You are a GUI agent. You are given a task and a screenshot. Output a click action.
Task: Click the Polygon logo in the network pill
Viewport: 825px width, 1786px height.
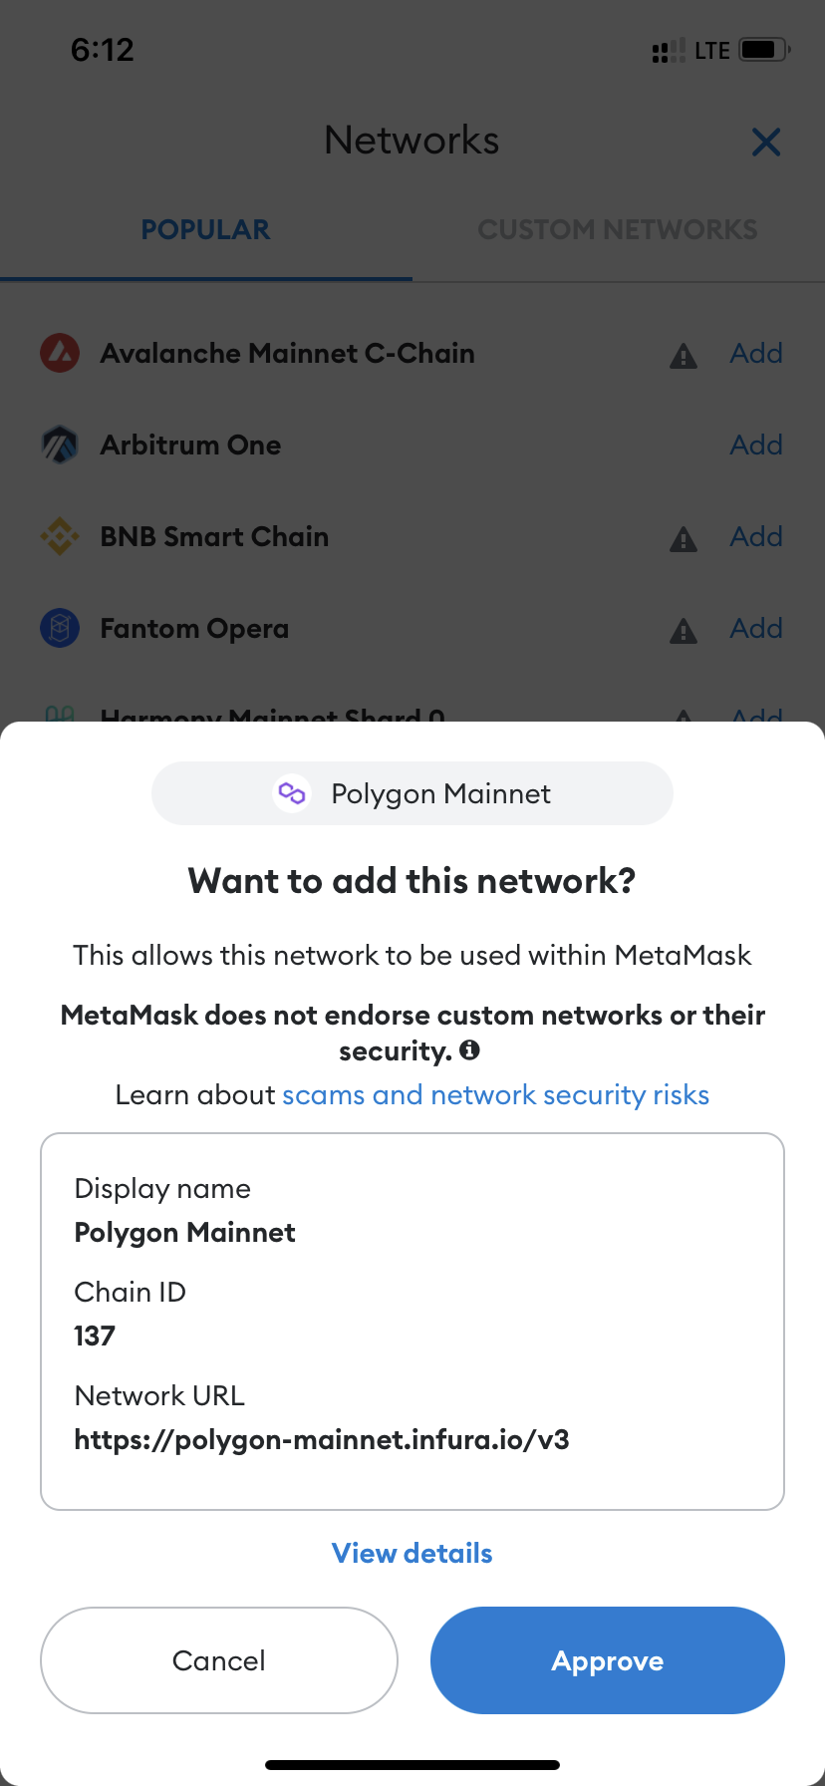pyautogui.click(x=292, y=793)
